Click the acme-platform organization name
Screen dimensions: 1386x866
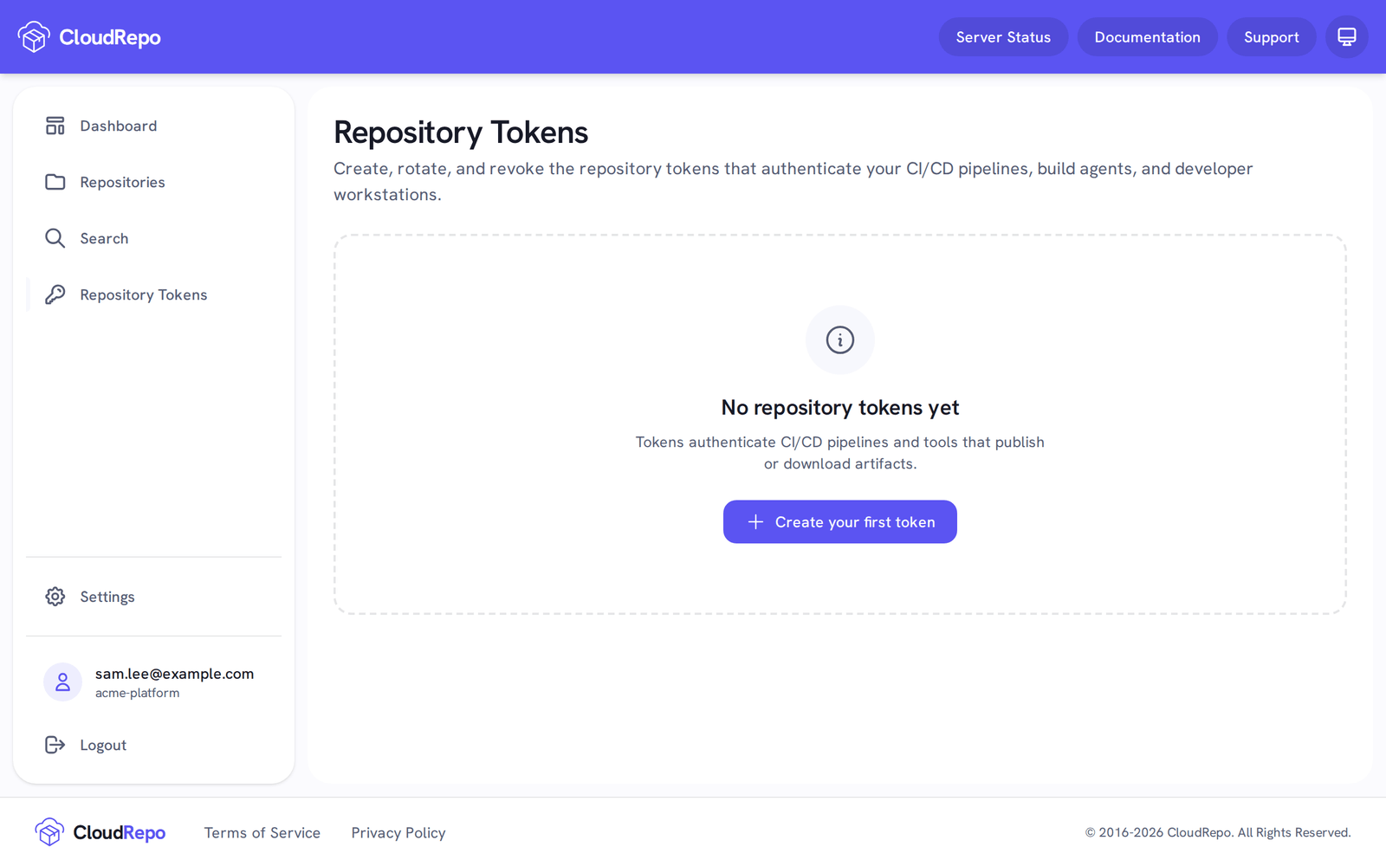click(138, 693)
